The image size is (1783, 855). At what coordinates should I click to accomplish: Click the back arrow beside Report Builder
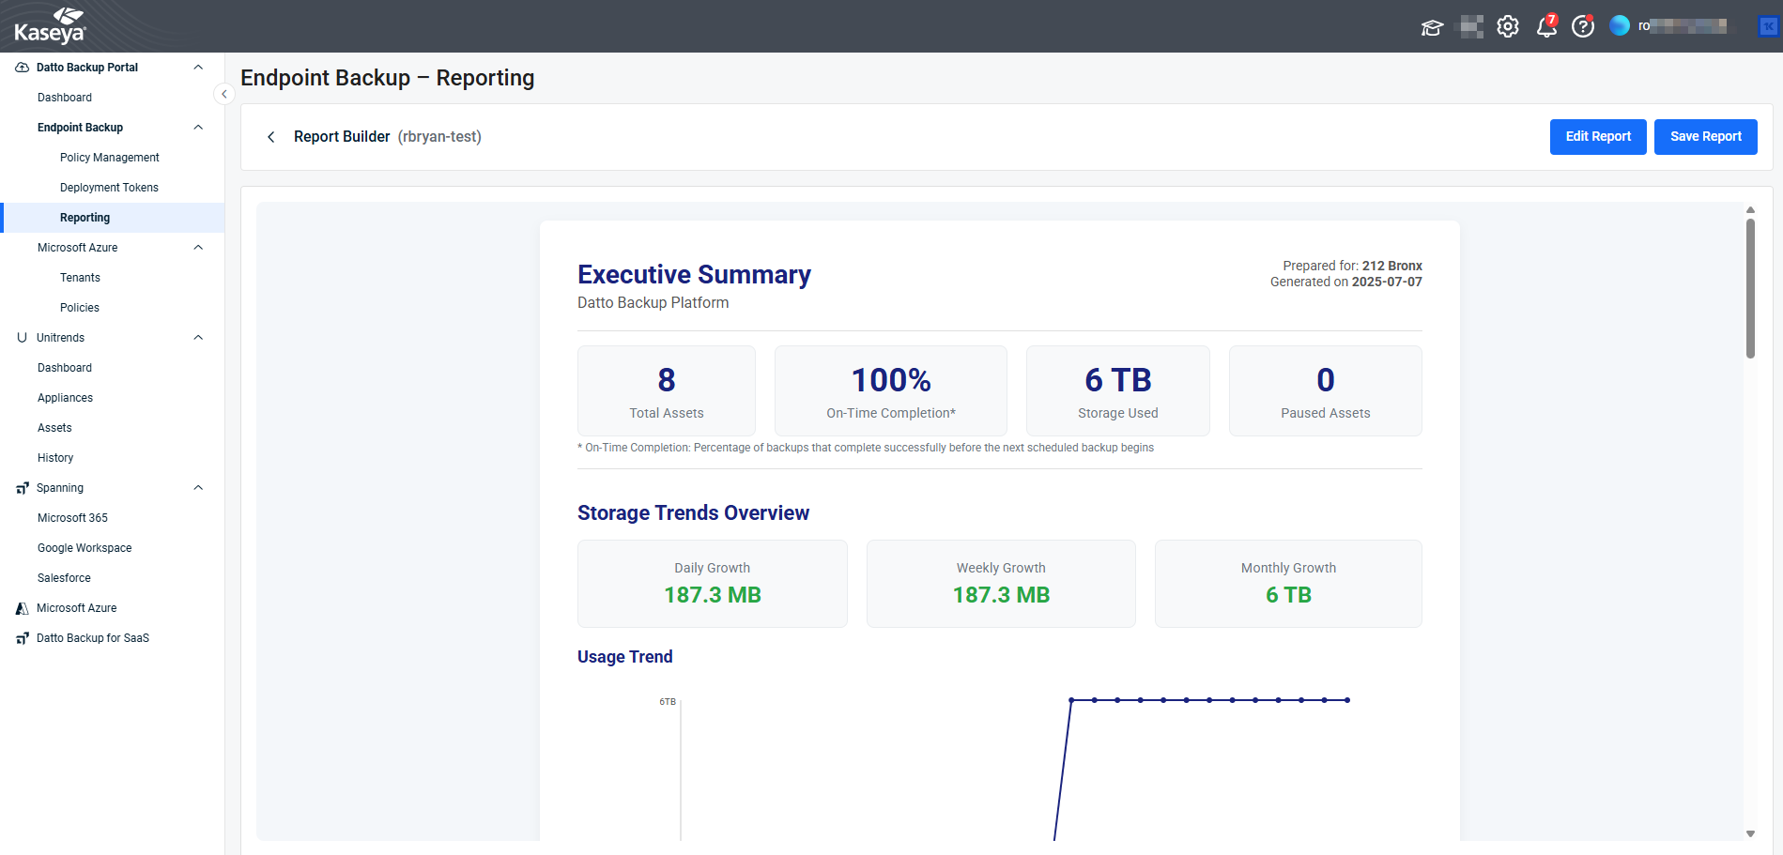tap(271, 137)
